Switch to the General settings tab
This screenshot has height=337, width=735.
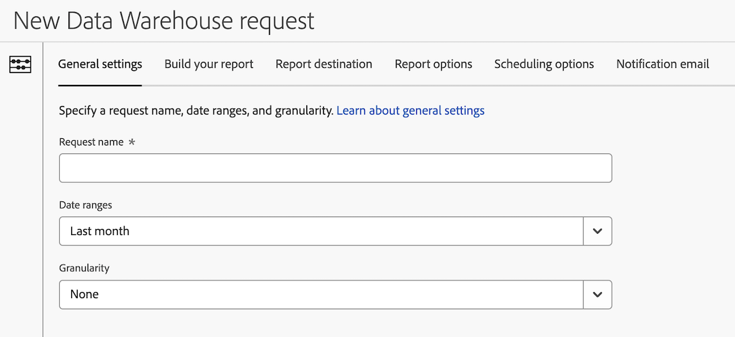(x=100, y=64)
